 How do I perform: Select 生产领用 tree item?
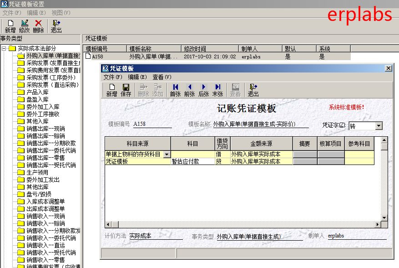(x=37, y=172)
